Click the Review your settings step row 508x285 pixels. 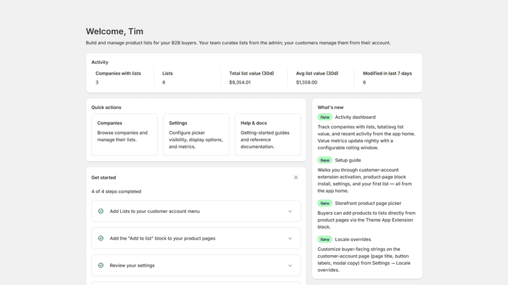pyautogui.click(x=196, y=265)
